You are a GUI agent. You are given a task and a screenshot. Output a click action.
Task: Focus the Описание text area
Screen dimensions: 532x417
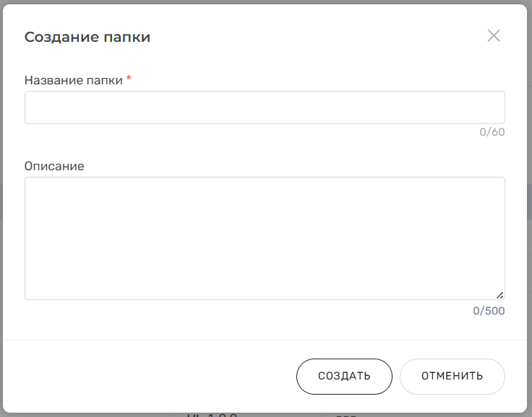265,238
